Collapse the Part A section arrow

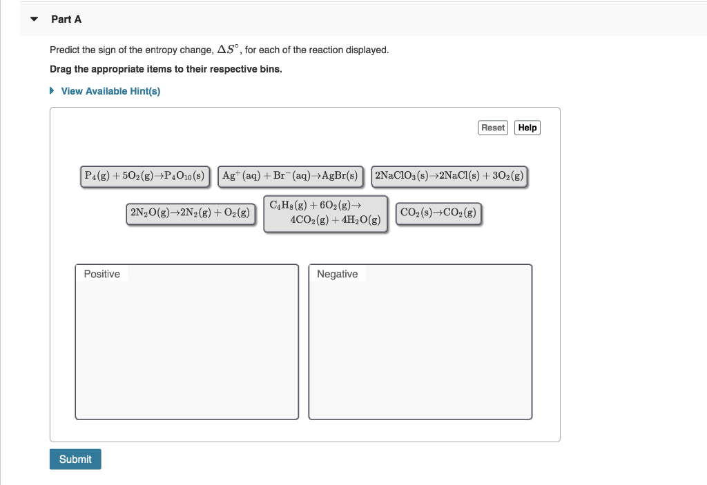pyautogui.click(x=34, y=19)
